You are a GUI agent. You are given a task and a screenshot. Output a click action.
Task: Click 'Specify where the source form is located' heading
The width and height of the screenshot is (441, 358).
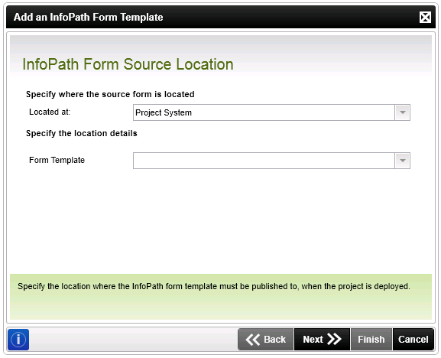click(110, 94)
